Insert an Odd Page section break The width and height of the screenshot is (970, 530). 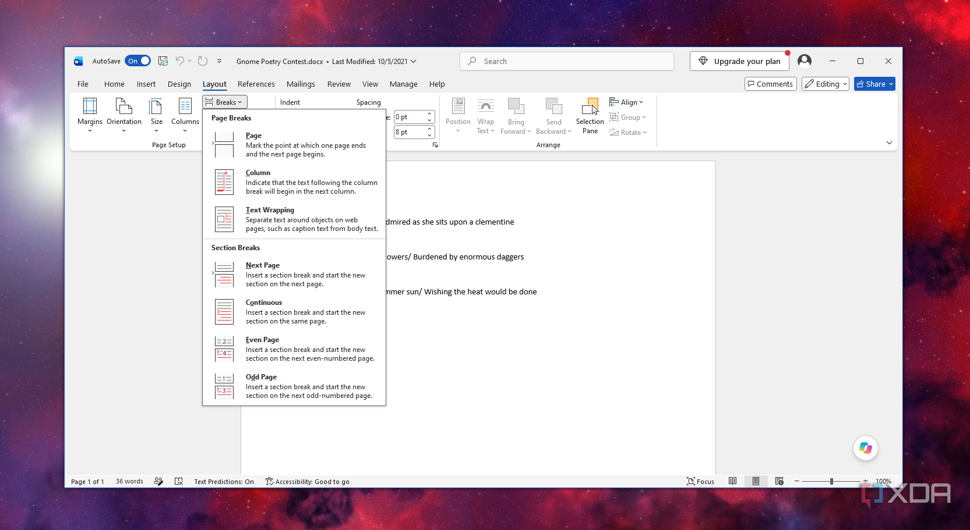pyautogui.click(x=294, y=386)
